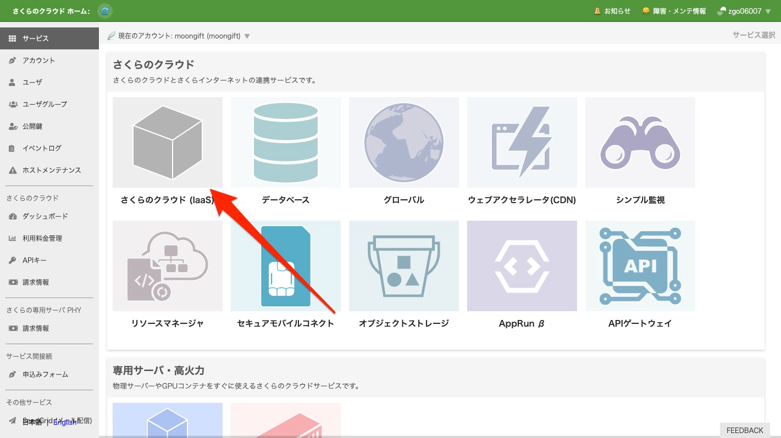The height and width of the screenshot is (438, 781).
Task: Open the AppRun β tile
Action: [522, 276]
